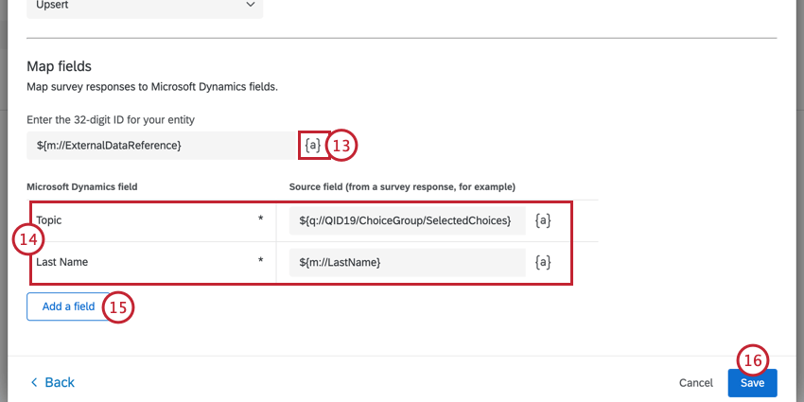Screen dimensions: 804x402
Task: Click the Microsoft Dynamics field column header
Action: (81, 186)
